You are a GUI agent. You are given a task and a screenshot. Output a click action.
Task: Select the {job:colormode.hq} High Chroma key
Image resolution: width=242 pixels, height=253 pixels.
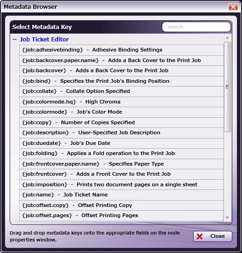[x=121, y=102]
